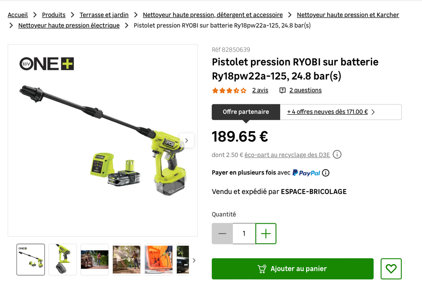The image size is (422, 286).
Task: Click the PayPal info circle icon
Action: pos(326,173)
